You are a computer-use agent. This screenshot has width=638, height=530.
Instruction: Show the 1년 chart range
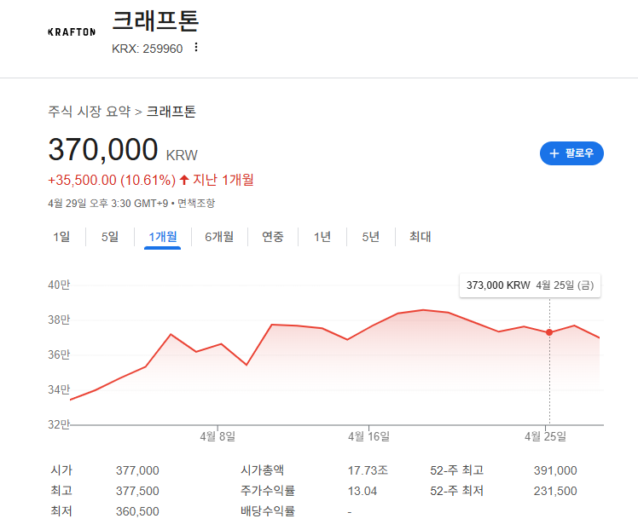[322, 237]
